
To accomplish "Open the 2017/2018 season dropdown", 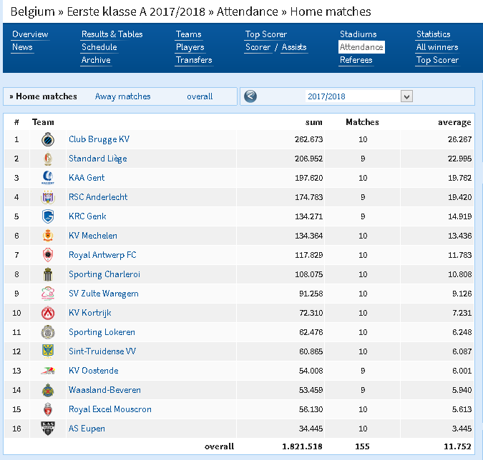I will point(359,96).
